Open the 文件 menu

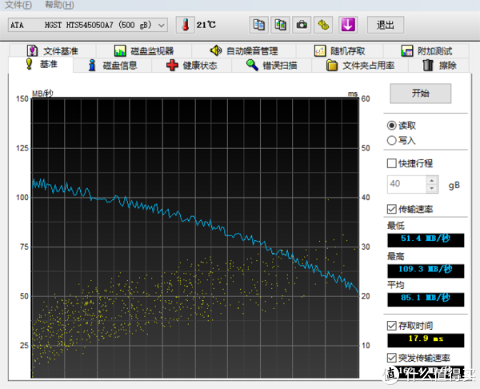pyautogui.click(x=18, y=4)
